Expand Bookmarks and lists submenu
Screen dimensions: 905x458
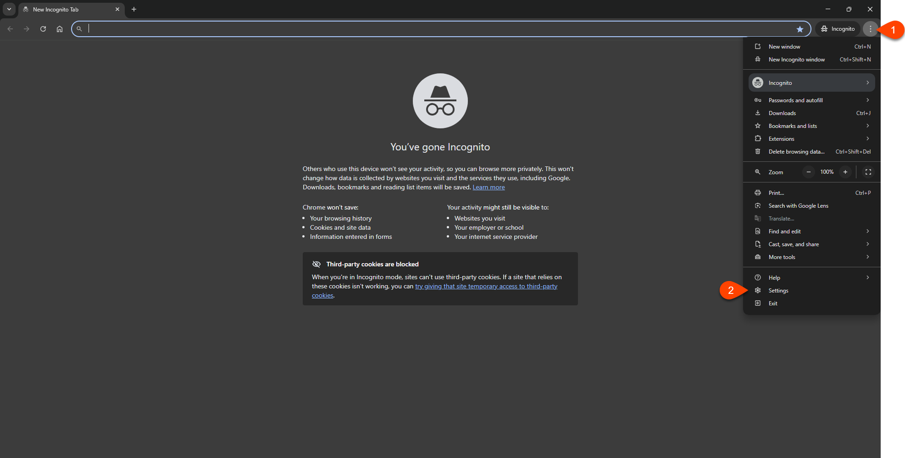pyautogui.click(x=811, y=126)
